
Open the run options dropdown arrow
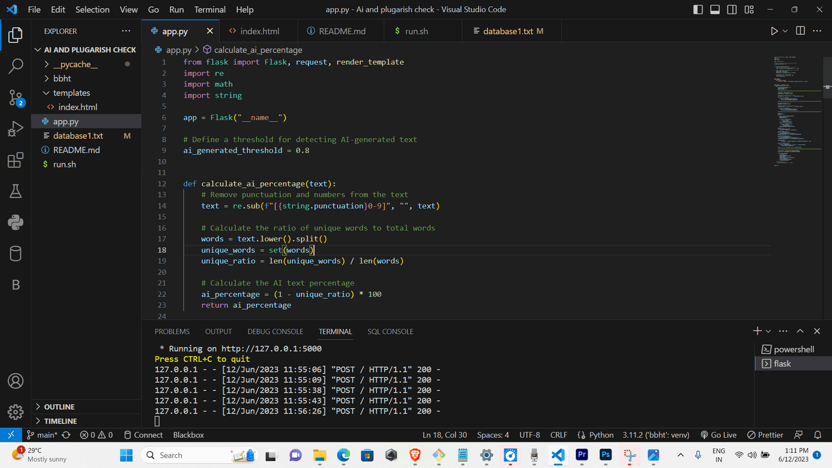tap(785, 31)
